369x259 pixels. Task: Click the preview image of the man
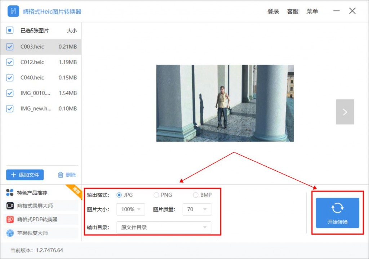pyautogui.click(x=225, y=103)
